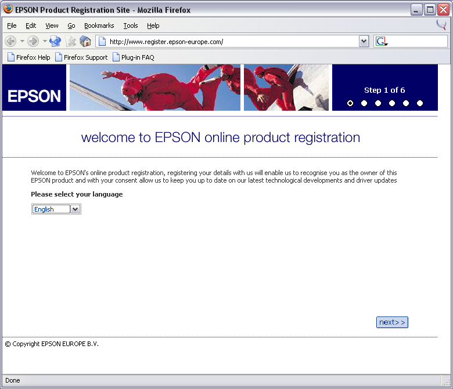This screenshot has width=453, height=389.
Task: Click inside the URL address field
Action: [232, 41]
